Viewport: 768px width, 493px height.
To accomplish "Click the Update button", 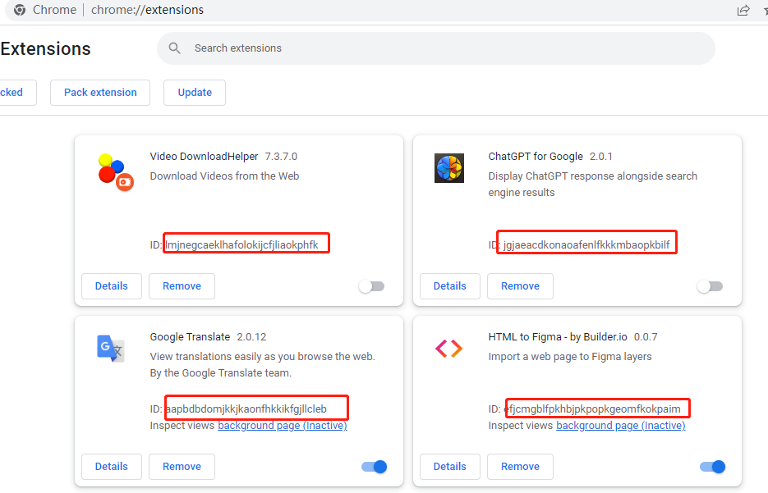I will 195,93.
